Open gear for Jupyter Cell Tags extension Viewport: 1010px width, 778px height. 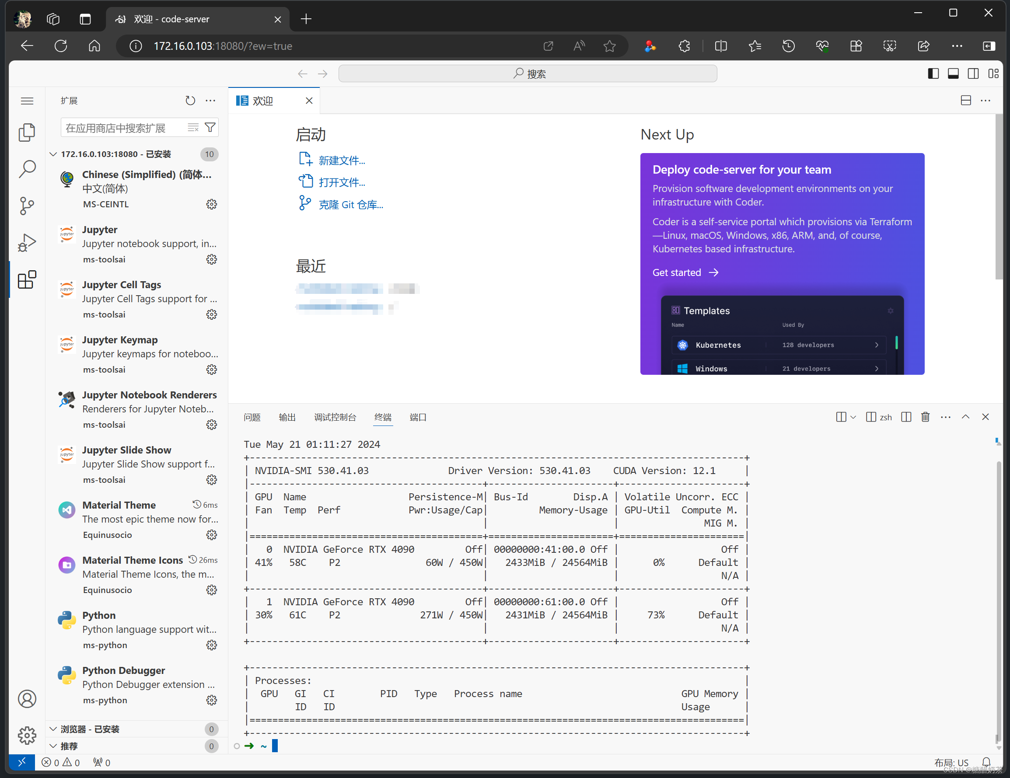(x=211, y=315)
